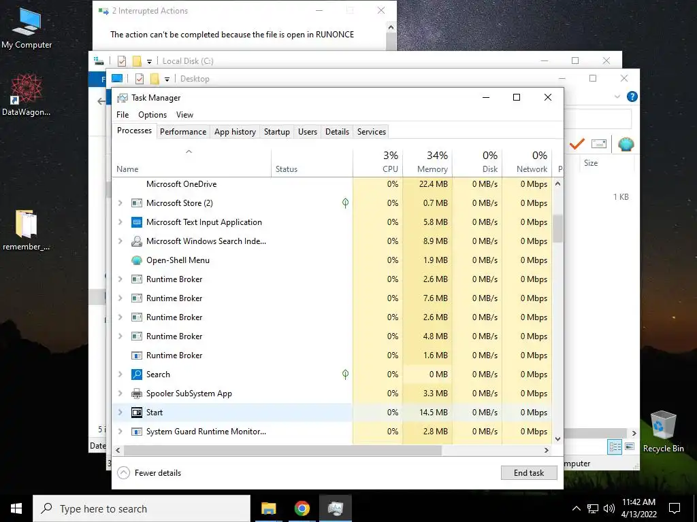The height and width of the screenshot is (522, 697).
Task: Click the System Guard Runtime Monitor icon
Action: point(136,432)
